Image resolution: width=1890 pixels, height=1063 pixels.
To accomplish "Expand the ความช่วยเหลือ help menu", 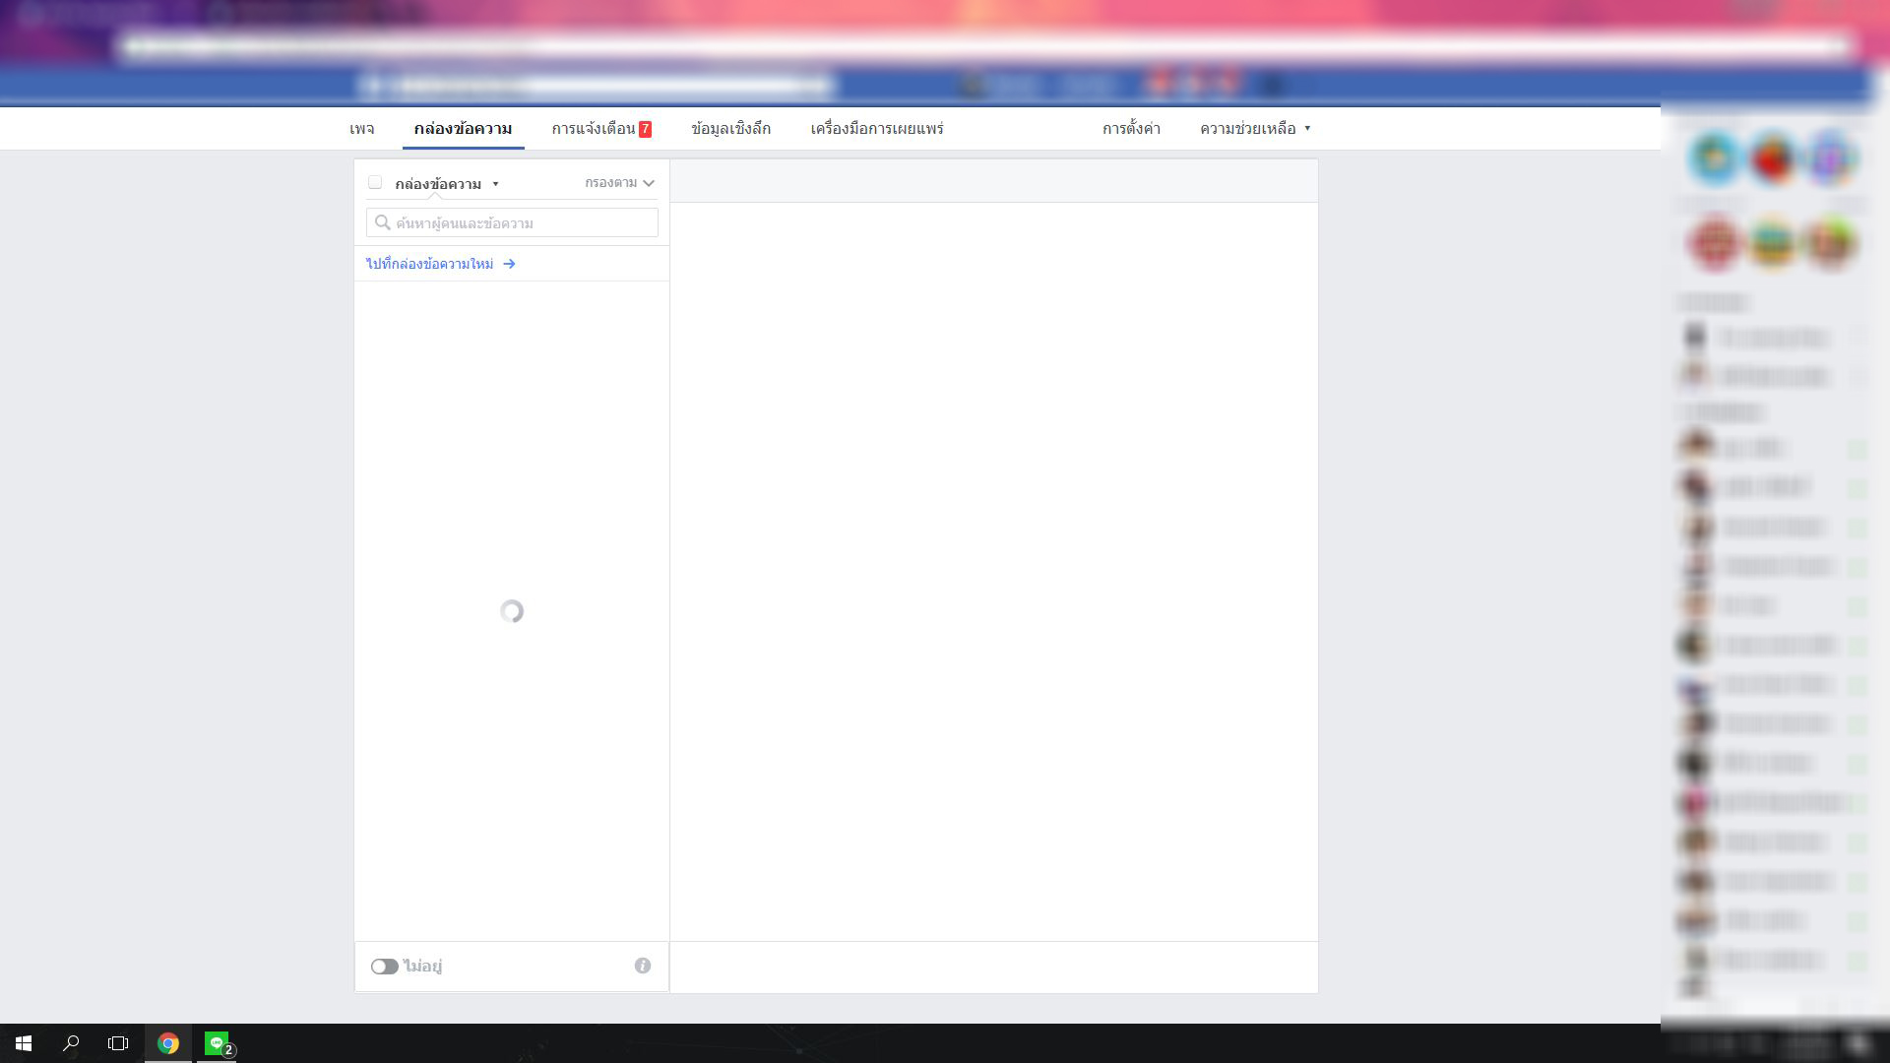I will tap(1254, 129).
